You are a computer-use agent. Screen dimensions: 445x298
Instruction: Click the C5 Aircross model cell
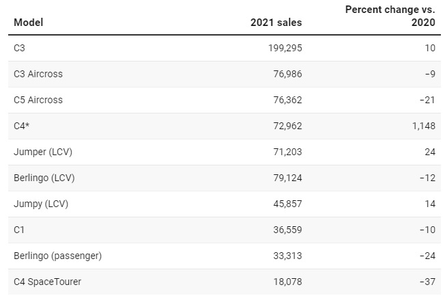tap(38, 100)
